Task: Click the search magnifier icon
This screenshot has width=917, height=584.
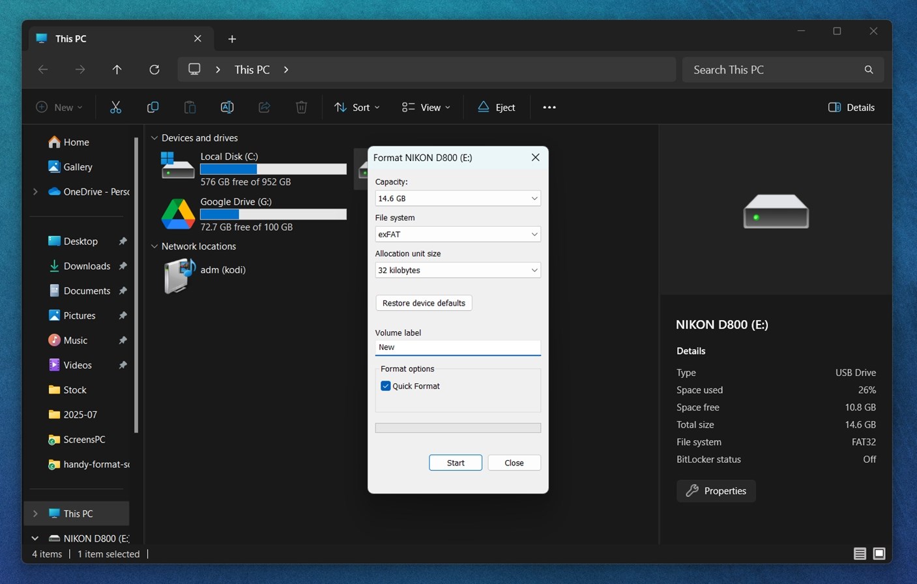Action: click(868, 70)
